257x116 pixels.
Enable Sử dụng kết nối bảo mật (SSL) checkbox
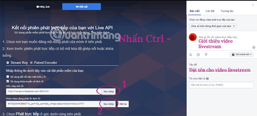point(7,77)
